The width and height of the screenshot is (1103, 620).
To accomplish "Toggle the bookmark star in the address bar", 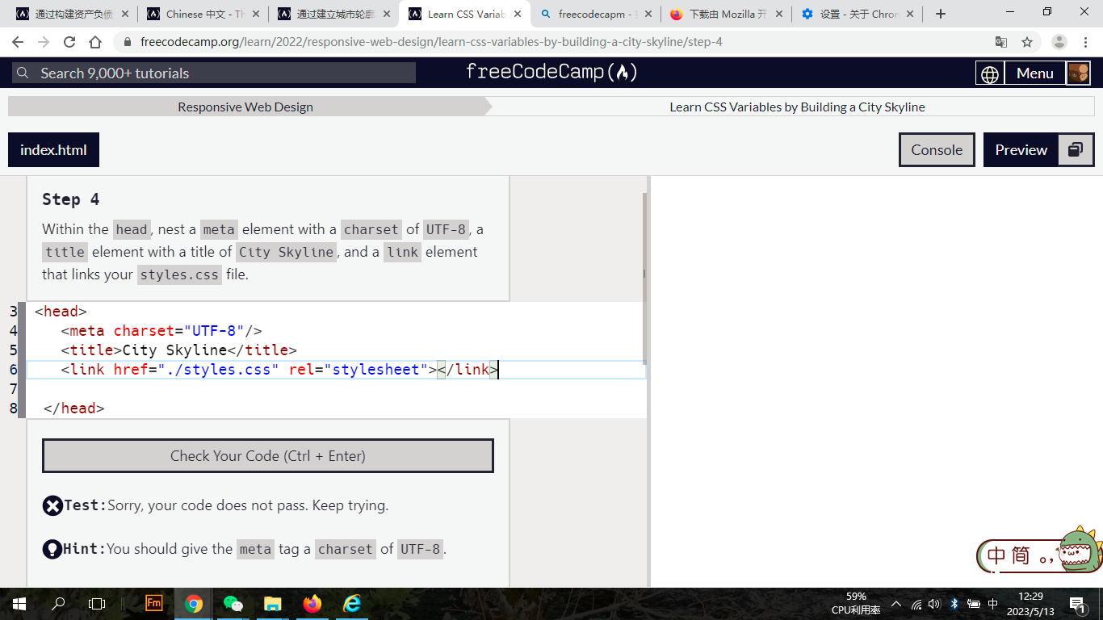I will 1026,42.
